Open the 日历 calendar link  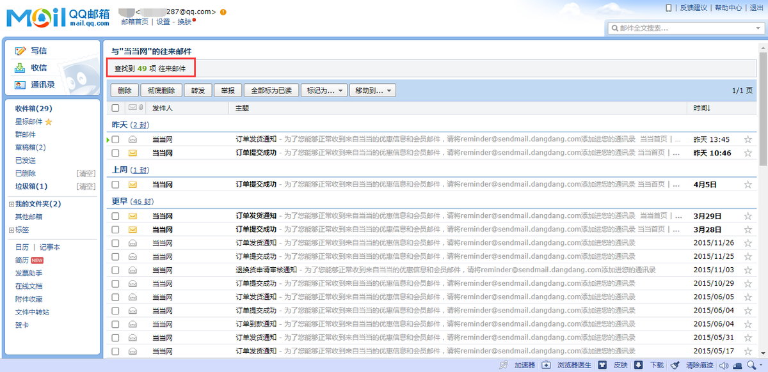click(22, 247)
